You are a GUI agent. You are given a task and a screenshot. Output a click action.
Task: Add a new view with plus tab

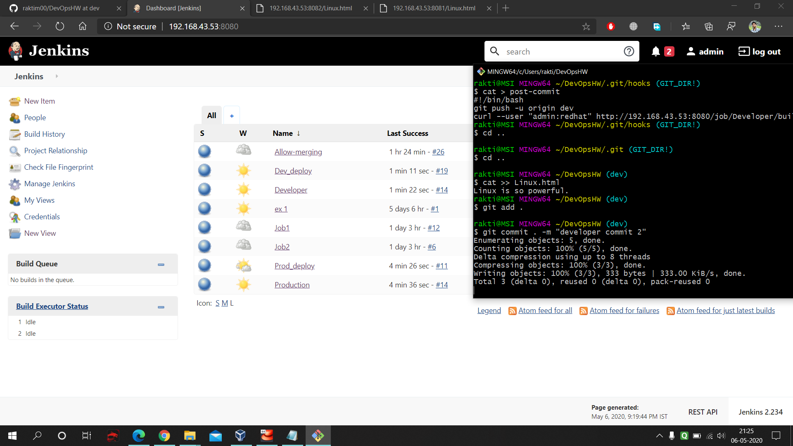tap(232, 116)
